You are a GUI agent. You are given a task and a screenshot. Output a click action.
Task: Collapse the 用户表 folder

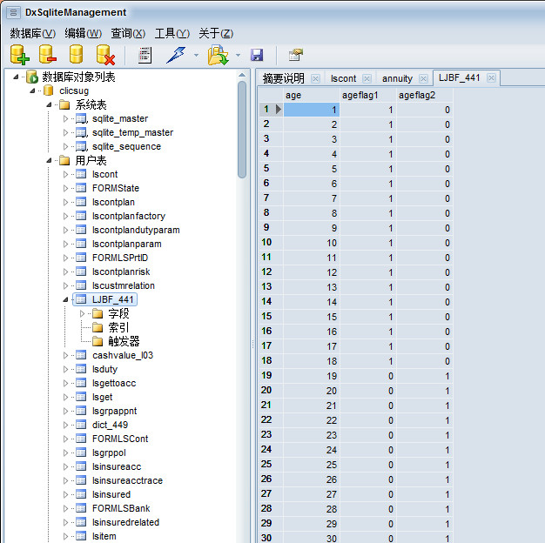(x=49, y=160)
